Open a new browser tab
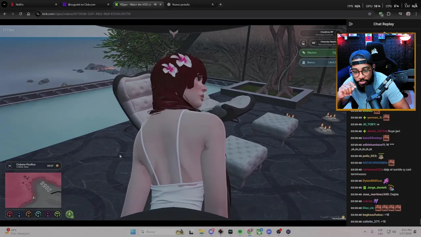This screenshot has height=237, width=421. click(x=220, y=5)
